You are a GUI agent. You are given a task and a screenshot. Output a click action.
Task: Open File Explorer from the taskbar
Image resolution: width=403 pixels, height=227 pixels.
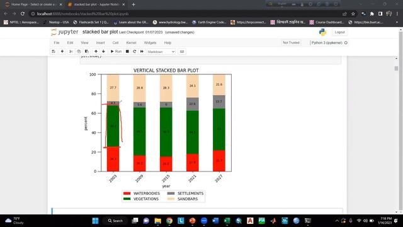tap(158, 221)
